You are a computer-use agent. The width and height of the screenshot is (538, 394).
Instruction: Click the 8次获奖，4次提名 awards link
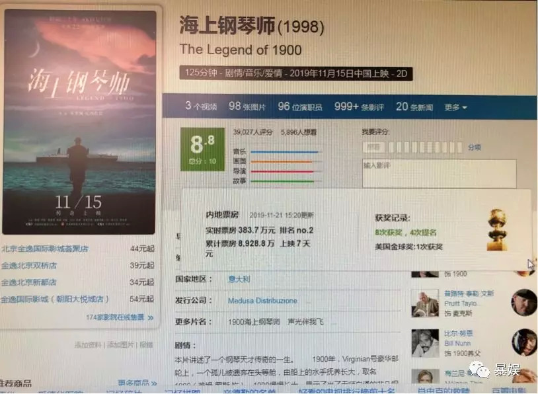[x=406, y=232]
